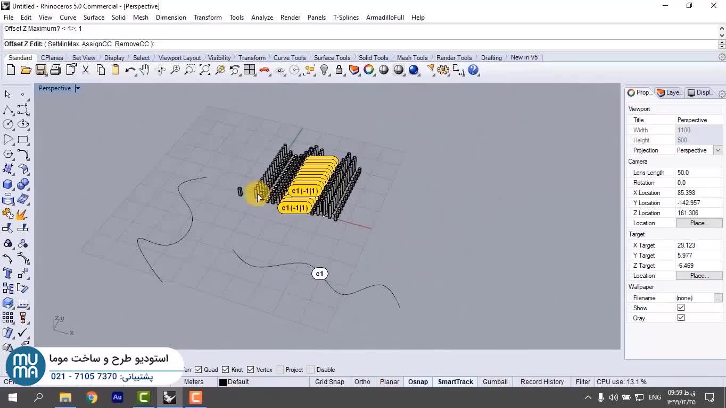
Task: Click the Save file icon
Action: point(40,70)
